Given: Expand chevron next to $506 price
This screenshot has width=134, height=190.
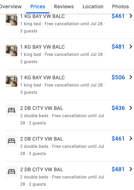Looking at the screenshot, I should click(x=131, y=77).
